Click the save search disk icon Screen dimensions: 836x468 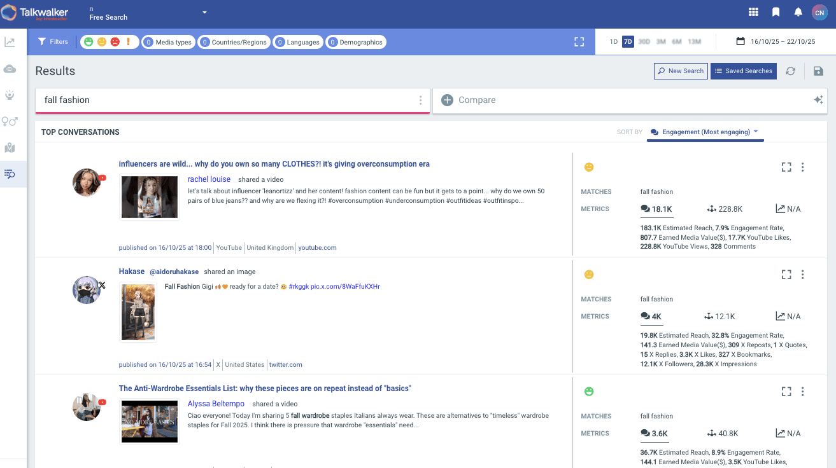point(819,71)
